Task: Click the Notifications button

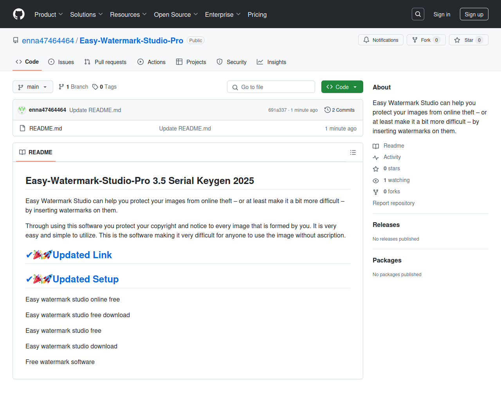Action: 381,40
